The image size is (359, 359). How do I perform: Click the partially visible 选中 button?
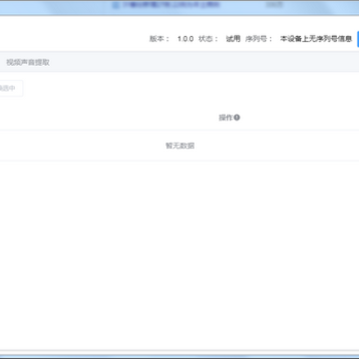11,89
